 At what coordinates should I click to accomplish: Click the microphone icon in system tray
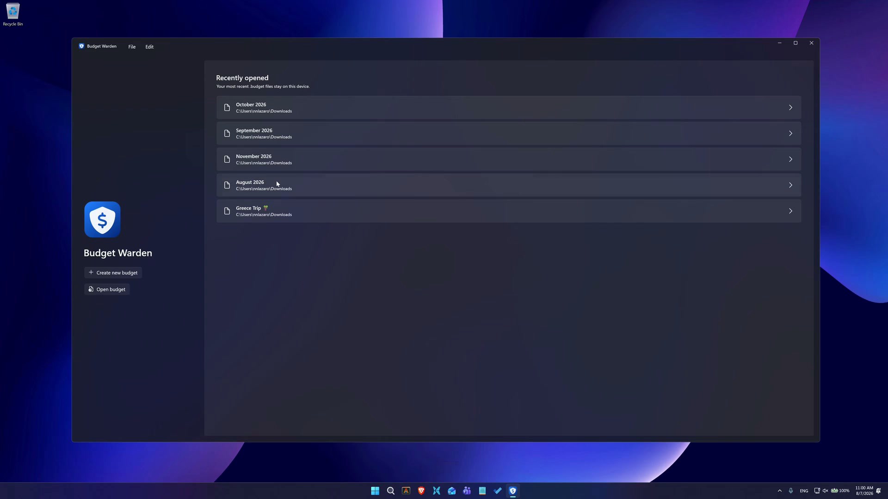[x=791, y=491]
